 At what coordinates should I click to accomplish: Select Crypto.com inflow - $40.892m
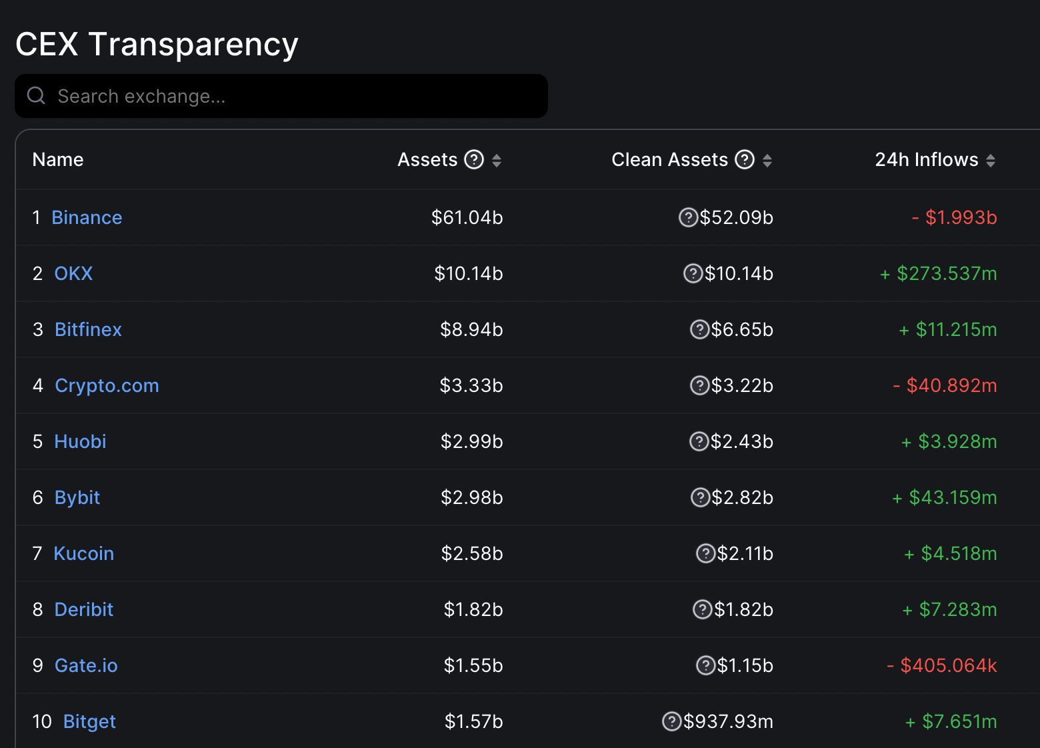pos(945,385)
